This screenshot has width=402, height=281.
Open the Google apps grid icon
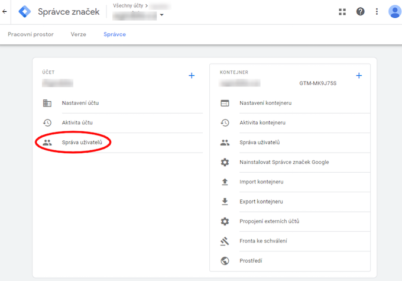(x=342, y=12)
